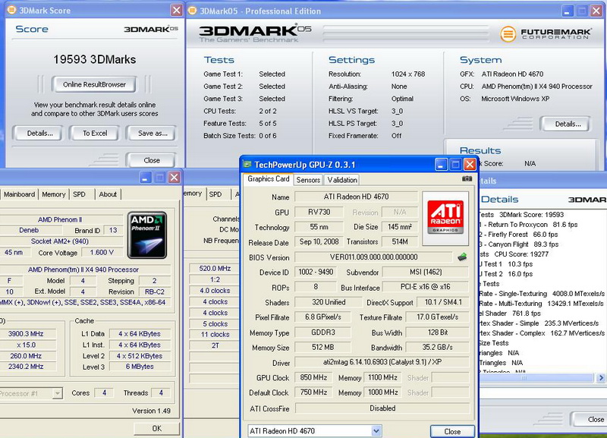
Task: Click the Close button in GPU-Z
Action: pos(452,431)
